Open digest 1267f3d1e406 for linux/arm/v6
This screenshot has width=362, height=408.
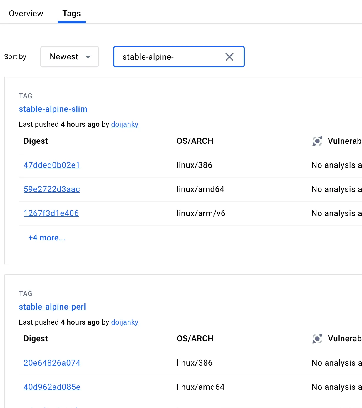(x=51, y=213)
